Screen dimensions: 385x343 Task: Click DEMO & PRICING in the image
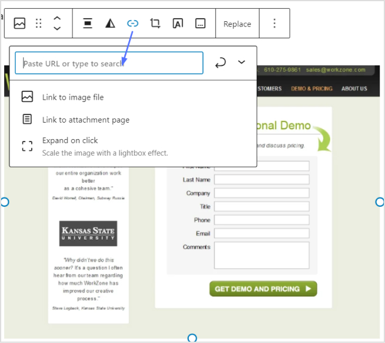pyautogui.click(x=311, y=88)
